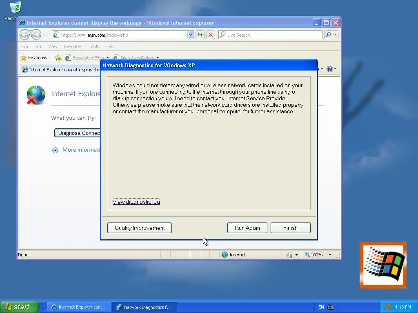Run search with magnifier button
Screen dimensions: 418x313
pyautogui.click(x=329, y=35)
